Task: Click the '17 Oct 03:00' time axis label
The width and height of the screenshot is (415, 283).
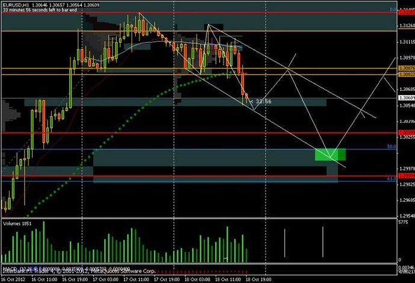Action: tap(106, 279)
